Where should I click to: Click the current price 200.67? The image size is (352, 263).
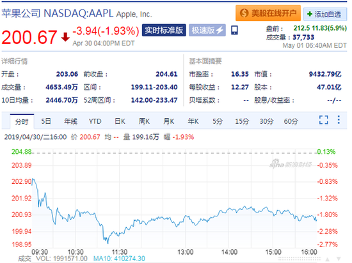(29, 37)
